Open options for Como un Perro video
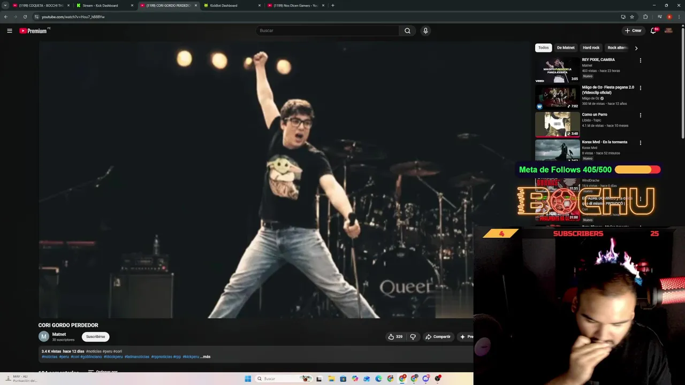The height and width of the screenshot is (385, 685). 641,115
